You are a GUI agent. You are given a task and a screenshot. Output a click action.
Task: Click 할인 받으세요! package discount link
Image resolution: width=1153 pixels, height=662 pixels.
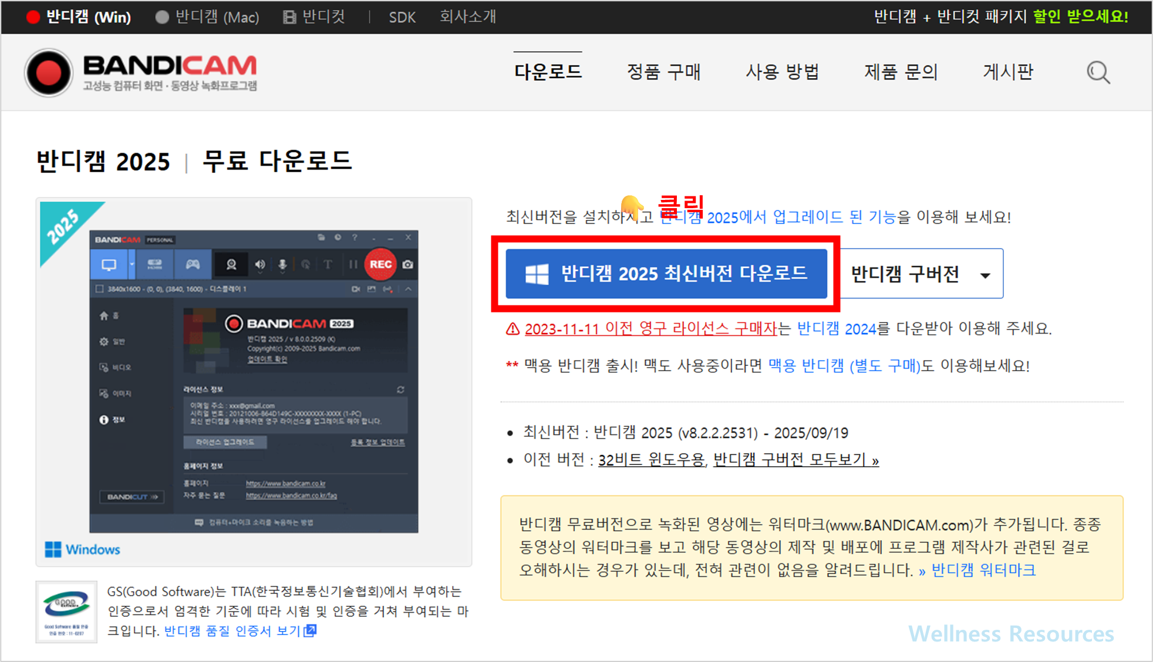tap(1081, 16)
